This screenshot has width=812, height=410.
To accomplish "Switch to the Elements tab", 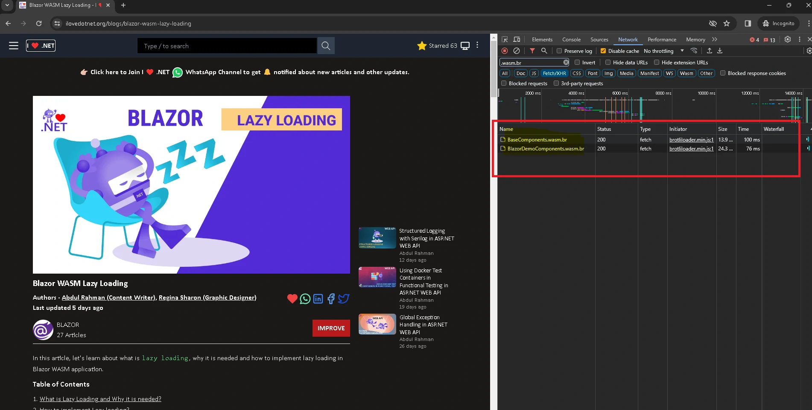I will 542,39.
